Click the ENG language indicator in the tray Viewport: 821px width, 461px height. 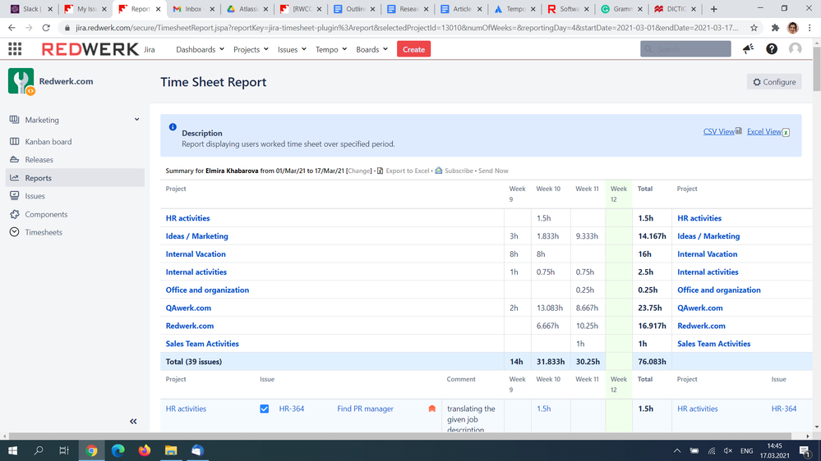tap(747, 450)
